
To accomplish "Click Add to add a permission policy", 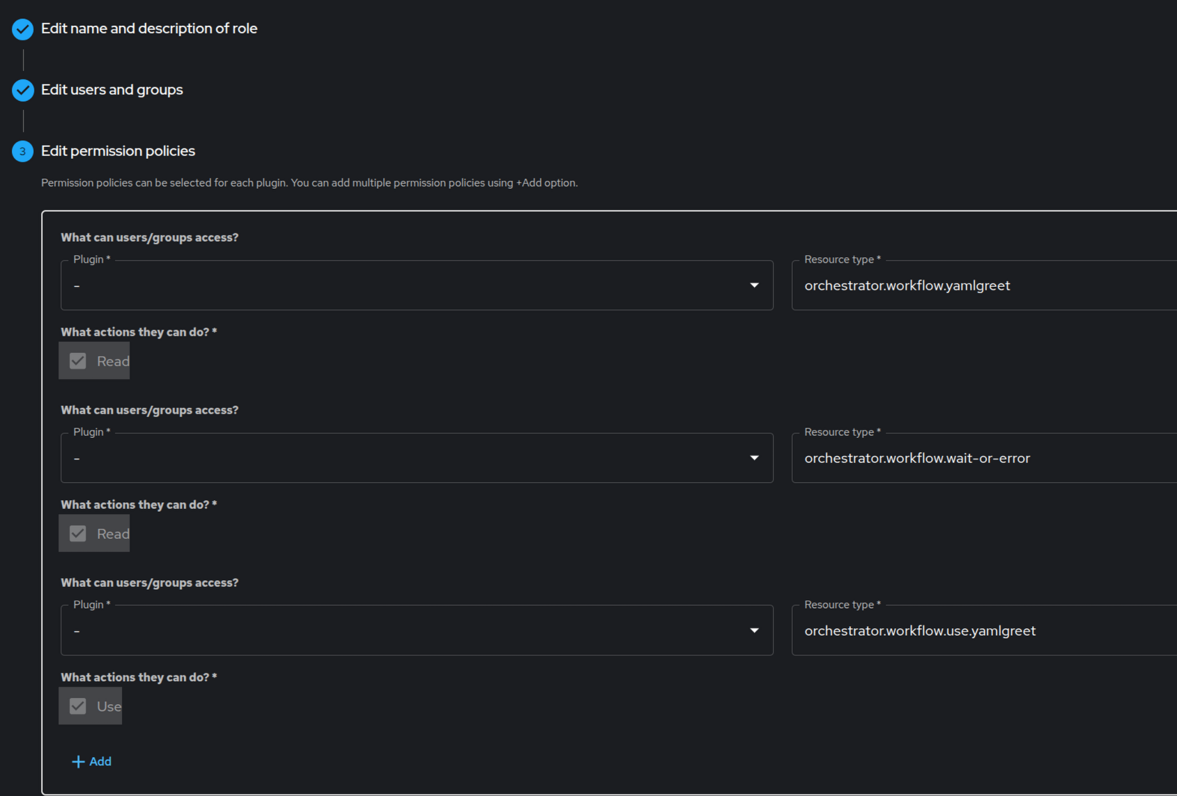I will point(100,762).
